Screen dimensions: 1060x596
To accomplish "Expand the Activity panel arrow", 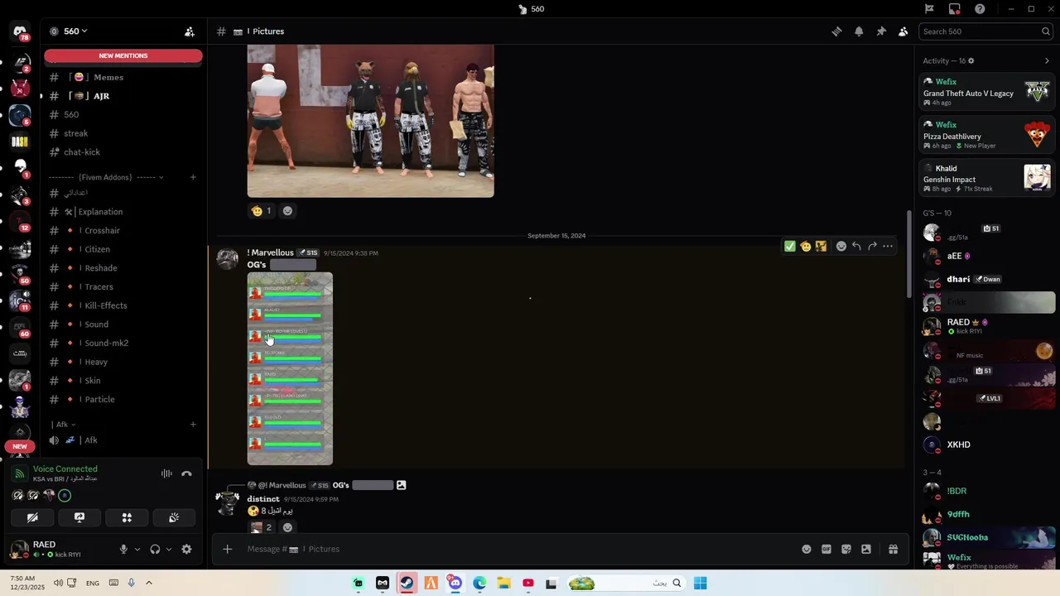I will (1047, 60).
